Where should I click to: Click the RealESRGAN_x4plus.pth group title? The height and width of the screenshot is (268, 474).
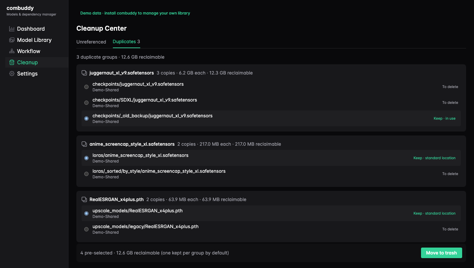click(x=117, y=199)
